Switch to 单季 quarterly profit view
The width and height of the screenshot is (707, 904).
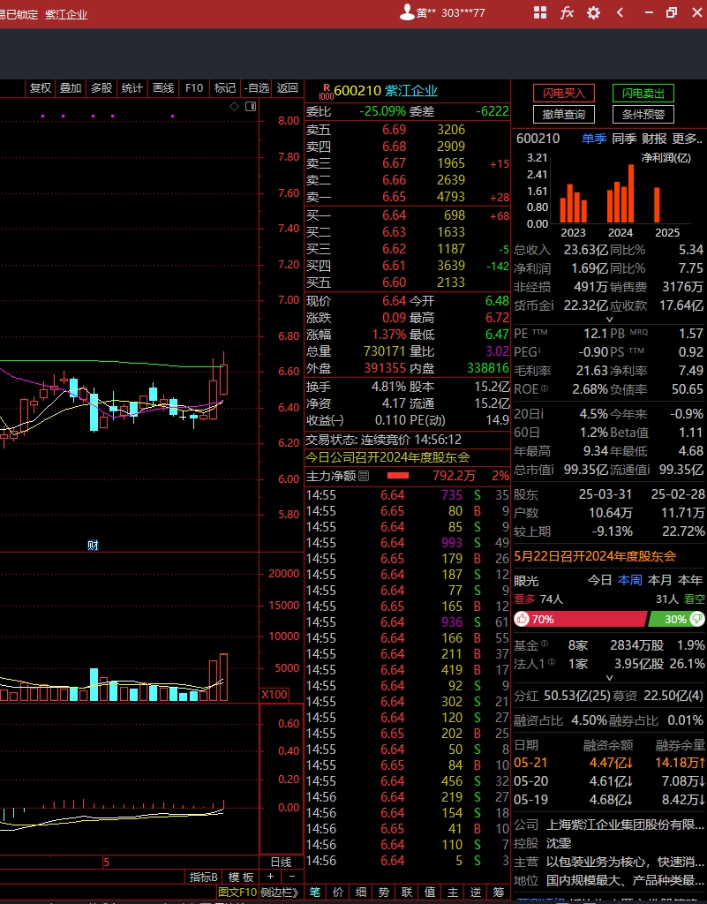pyautogui.click(x=594, y=139)
